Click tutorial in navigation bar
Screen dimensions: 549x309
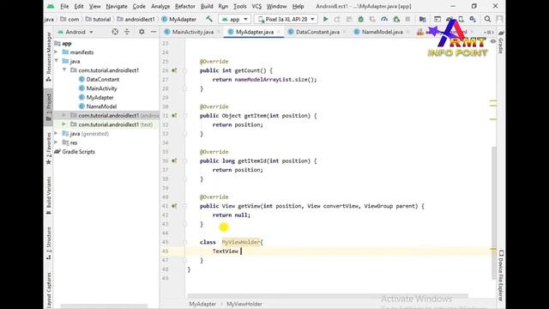[99, 19]
